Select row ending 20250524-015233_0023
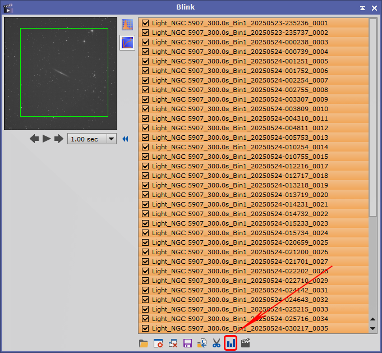Screen dimensions: 382x353 [x=254, y=223]
